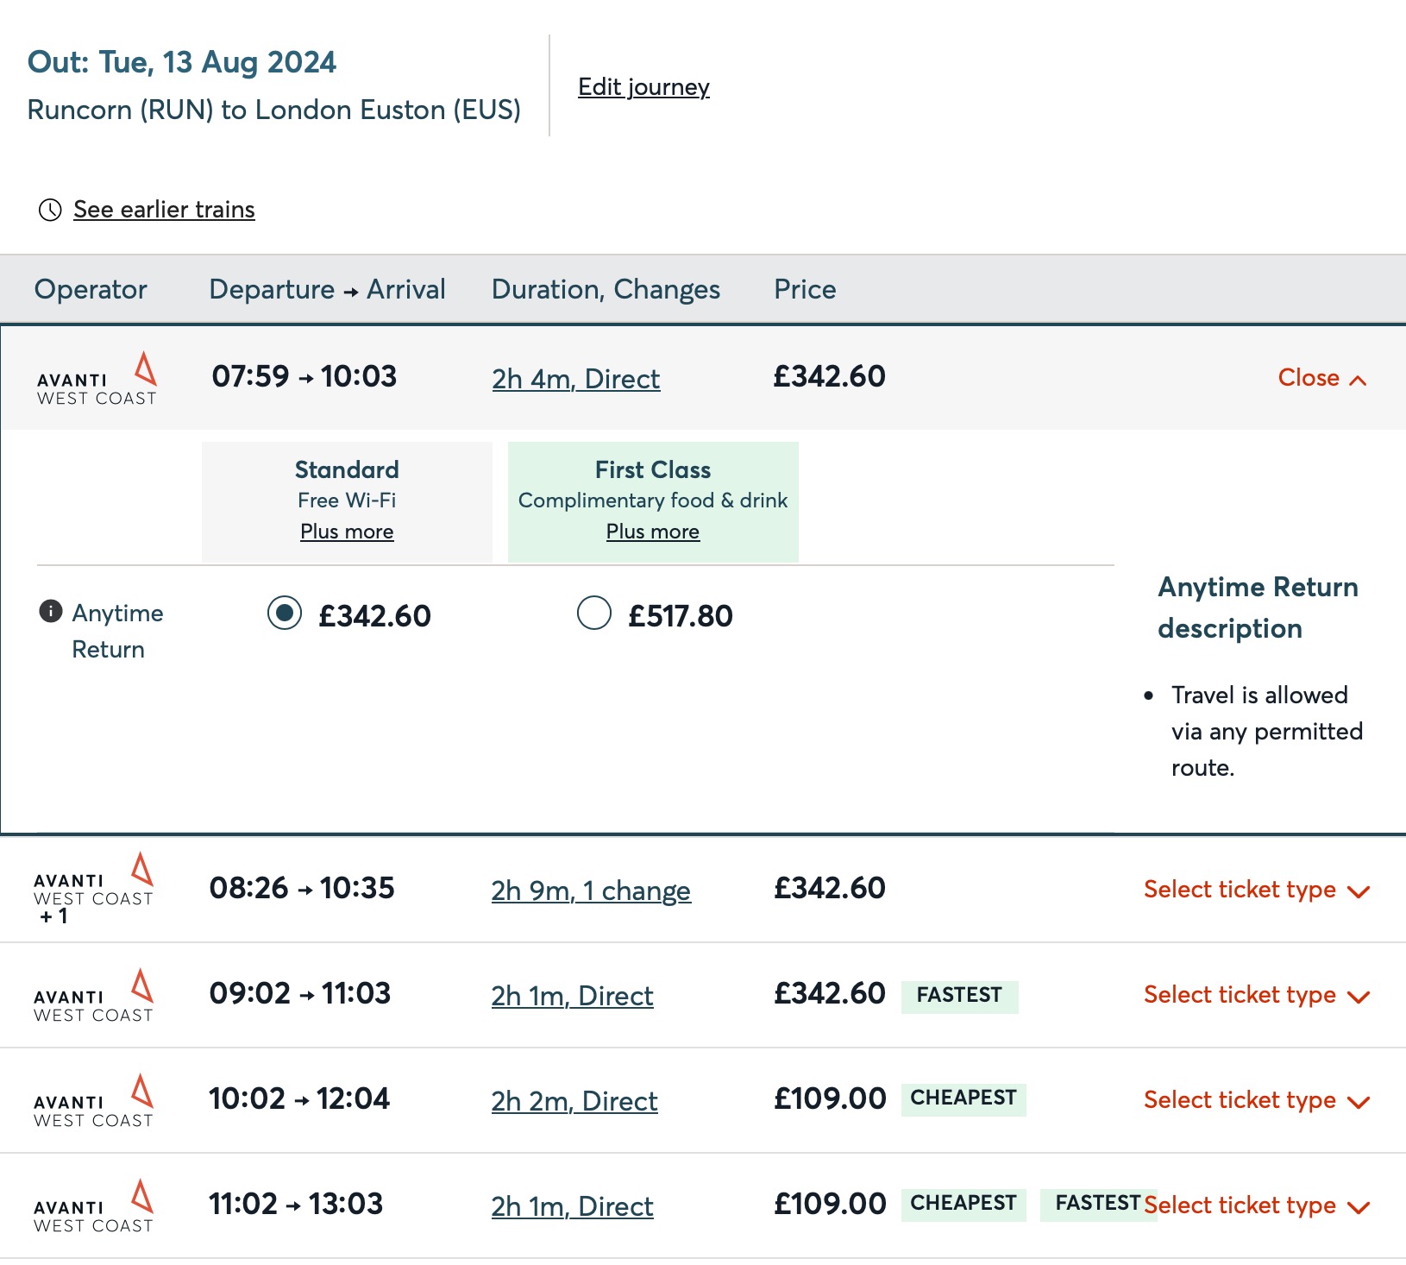Viewport: 1406px width, 1265px height.
Task: Click the £109.00 price on 10:02 train
Action: point(830,1098)
